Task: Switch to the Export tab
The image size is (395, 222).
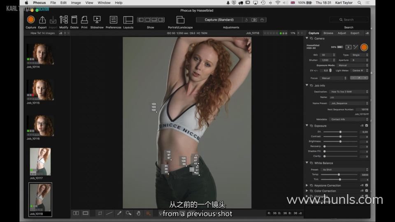Action: pos(355,33)
